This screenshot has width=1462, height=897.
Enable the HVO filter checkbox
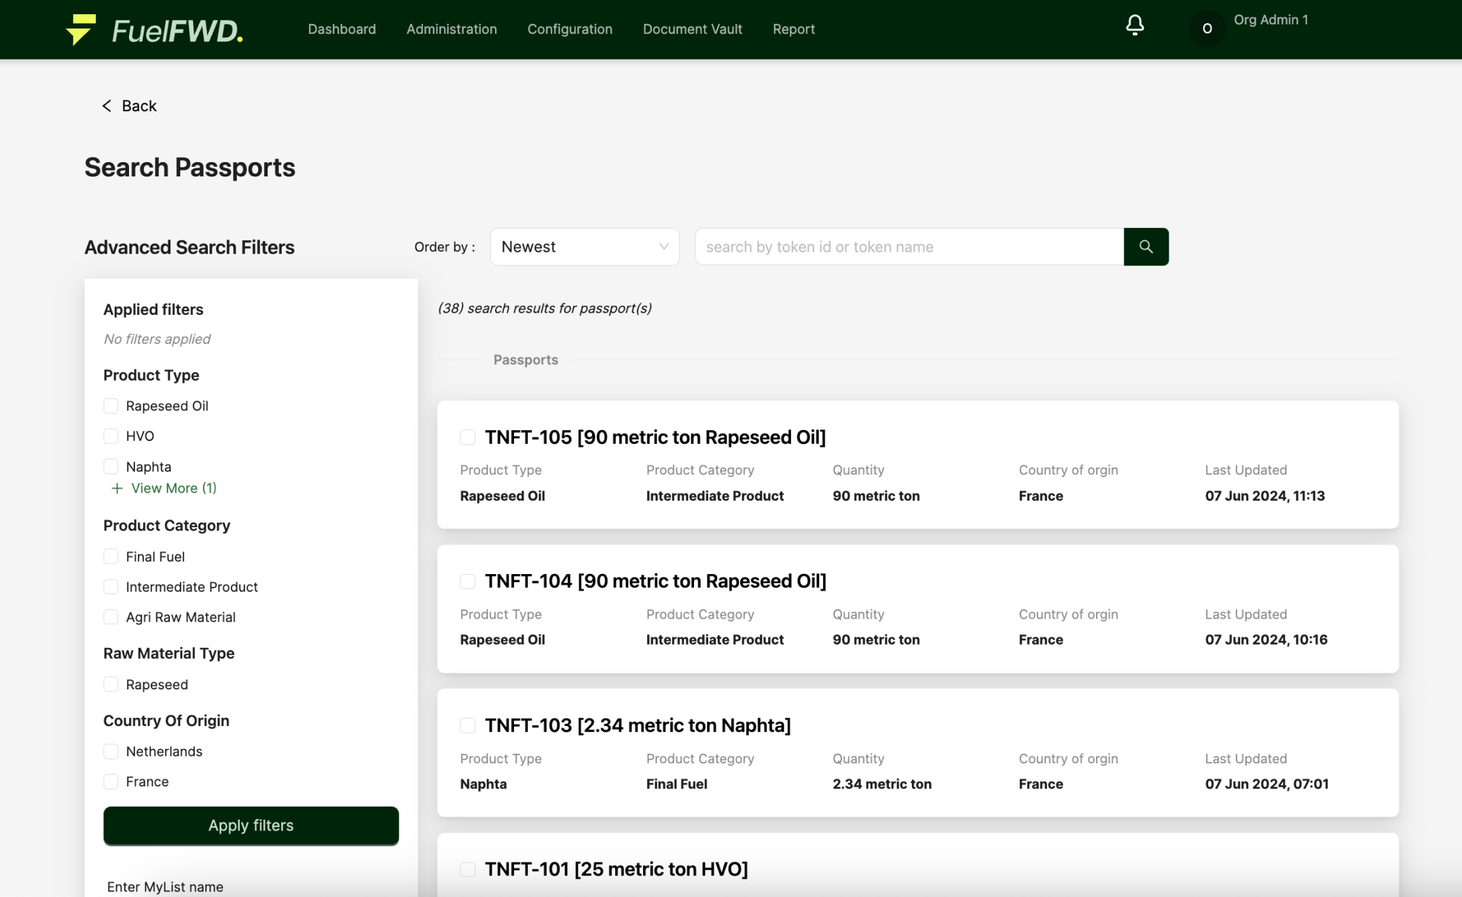tap(111, 436)
